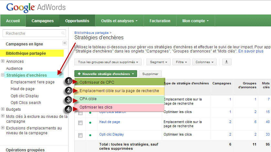The image size is (271, 152).
Task: Click the Google AdWords logo
Action: 36,8
